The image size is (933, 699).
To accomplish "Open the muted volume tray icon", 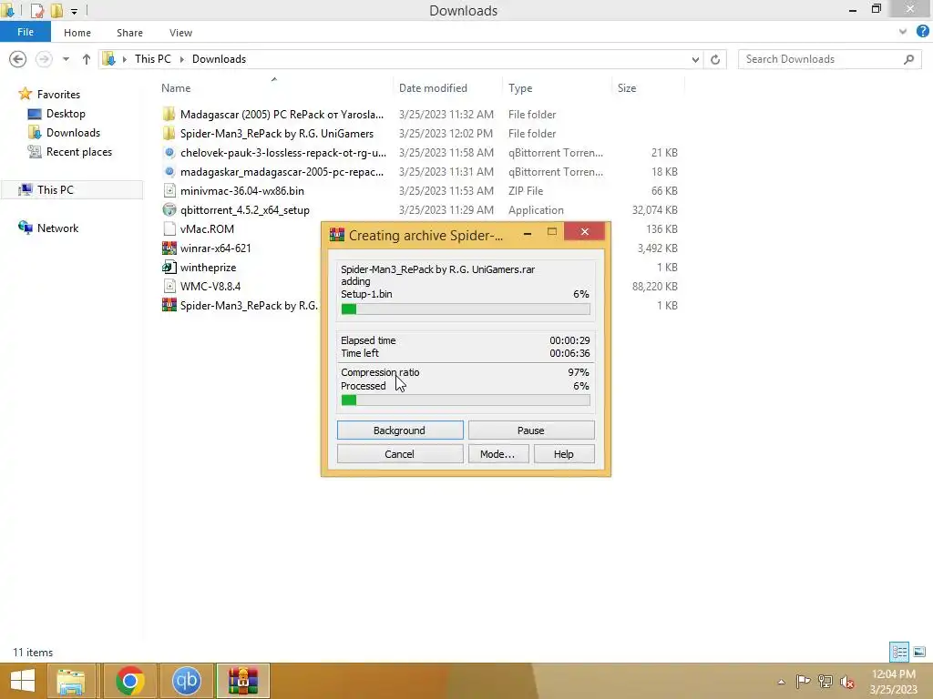I will (x=846, y=682).
